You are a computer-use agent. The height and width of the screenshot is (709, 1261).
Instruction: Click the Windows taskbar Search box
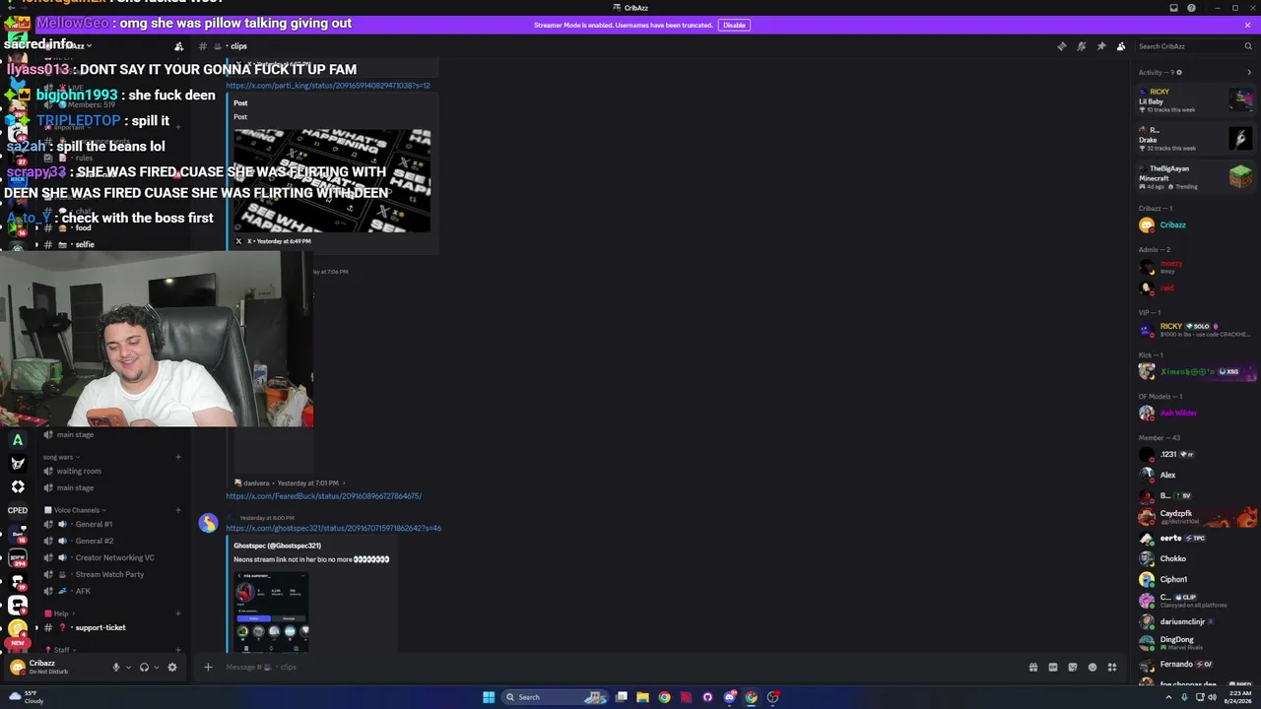click(x=556, y=697)
